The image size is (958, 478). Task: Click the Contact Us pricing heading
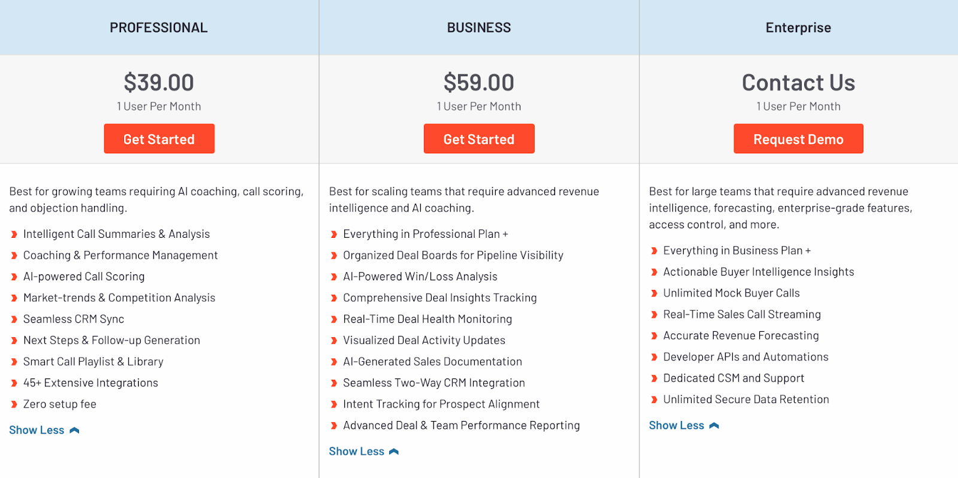(x=798, y=83)
